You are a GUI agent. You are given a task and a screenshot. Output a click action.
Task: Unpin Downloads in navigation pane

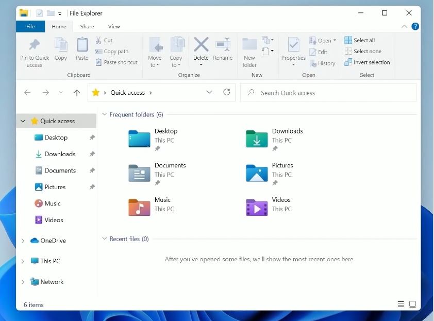click(x=92, y=154)
